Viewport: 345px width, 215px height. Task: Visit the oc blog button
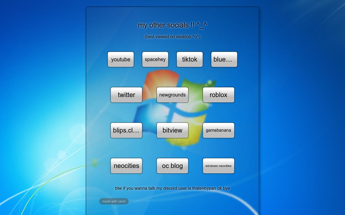(x=172, y=166)
